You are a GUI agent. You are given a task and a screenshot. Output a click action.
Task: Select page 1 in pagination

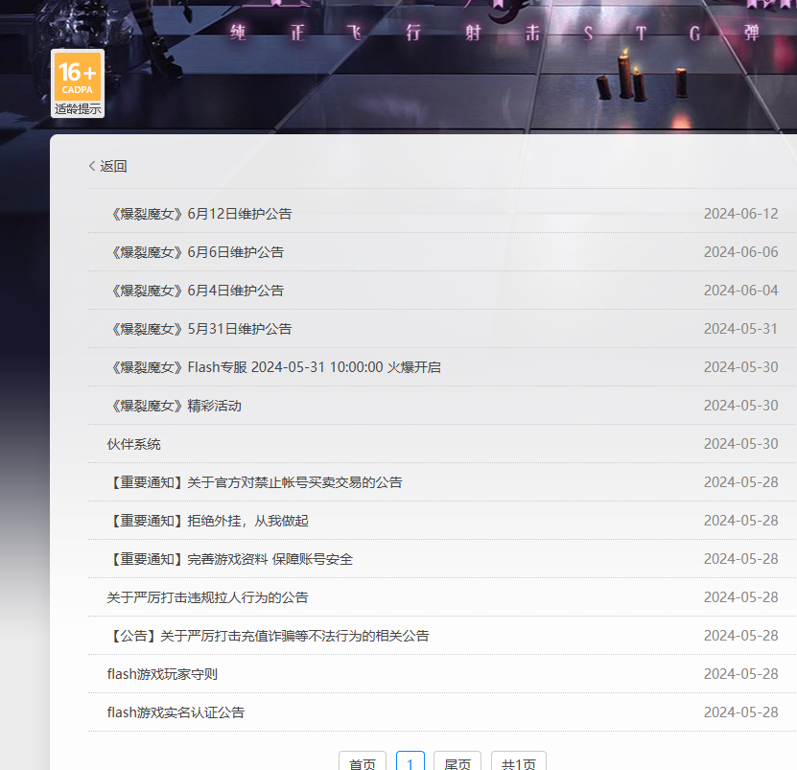(410, 760)
